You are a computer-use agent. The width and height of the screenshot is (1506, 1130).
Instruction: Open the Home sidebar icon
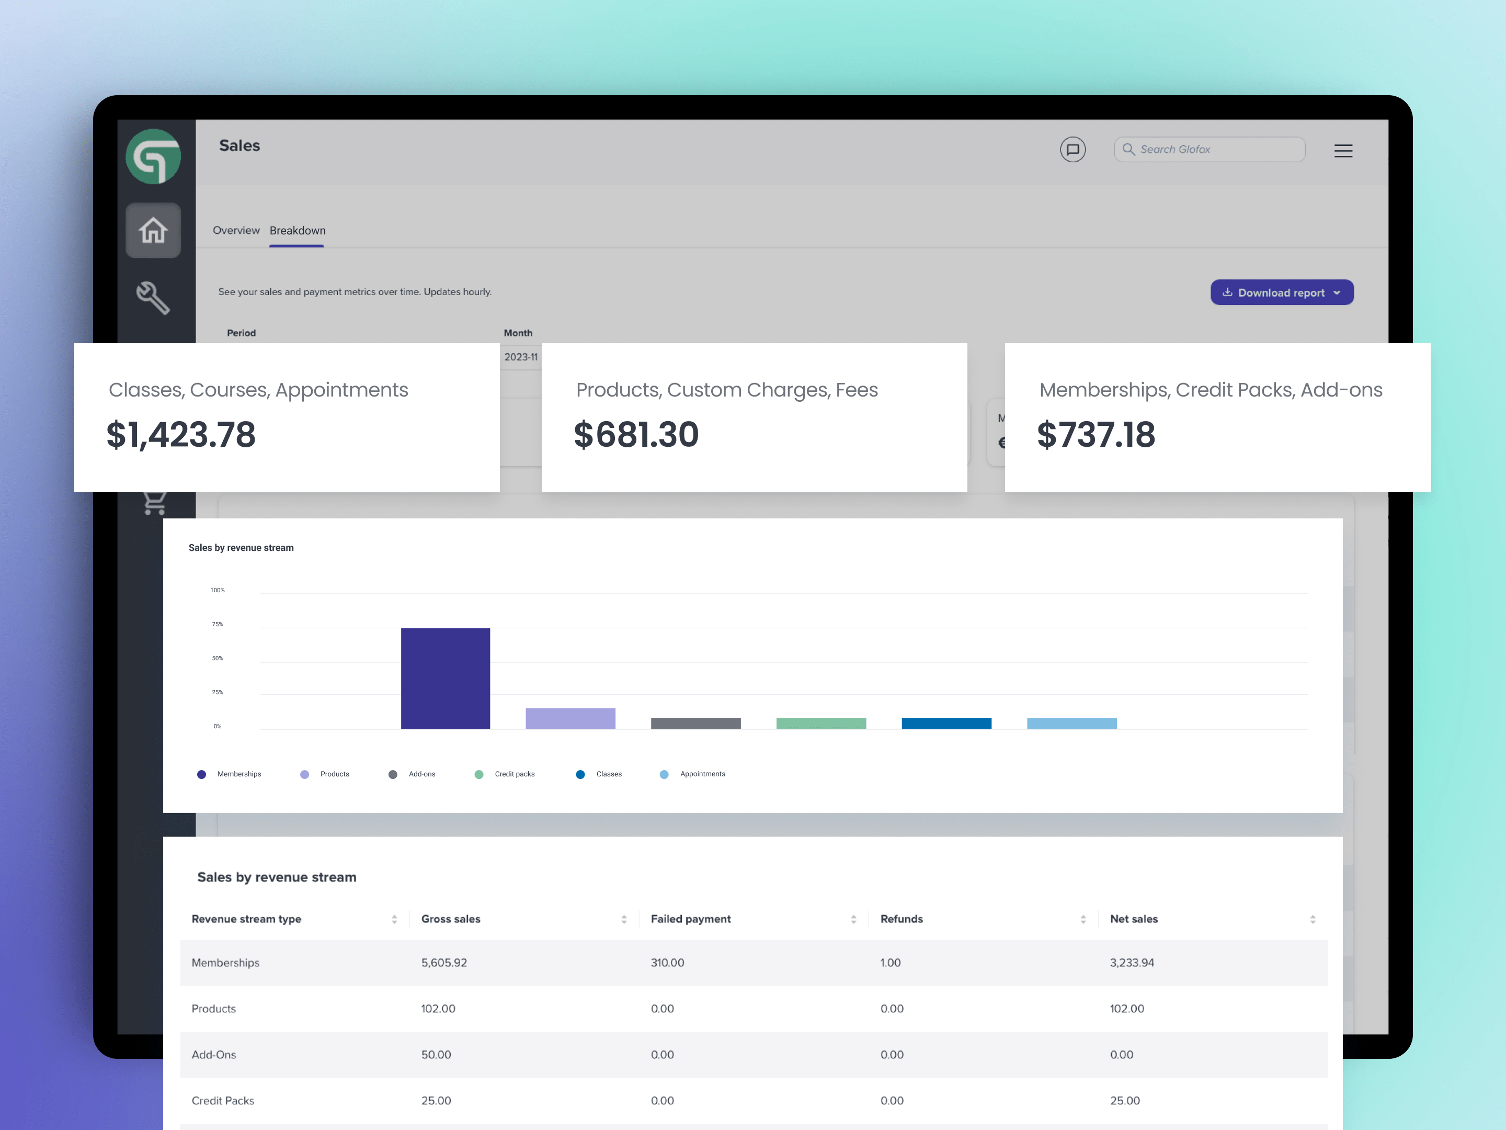(x=153, y=230)
